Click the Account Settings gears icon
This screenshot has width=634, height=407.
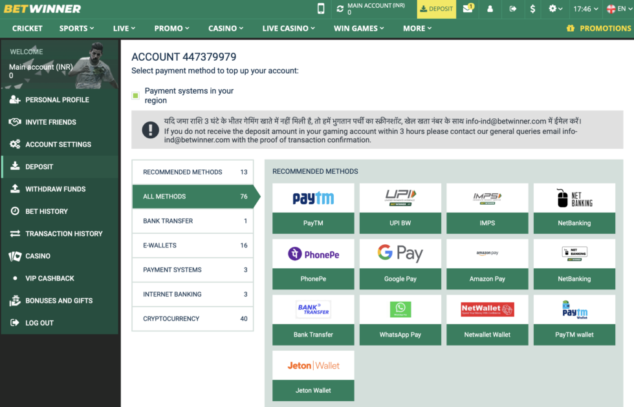tap(15, 144)
